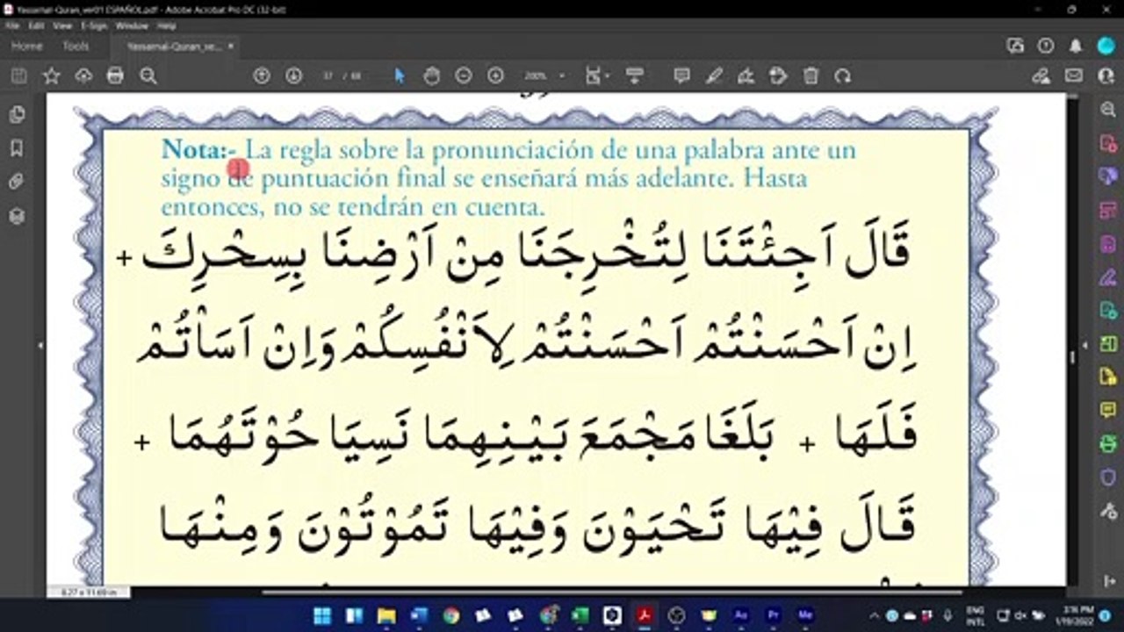Viewport: 1124px width, 632px height.
Task: Delete with the trash icon
Action: pos(811,76)
